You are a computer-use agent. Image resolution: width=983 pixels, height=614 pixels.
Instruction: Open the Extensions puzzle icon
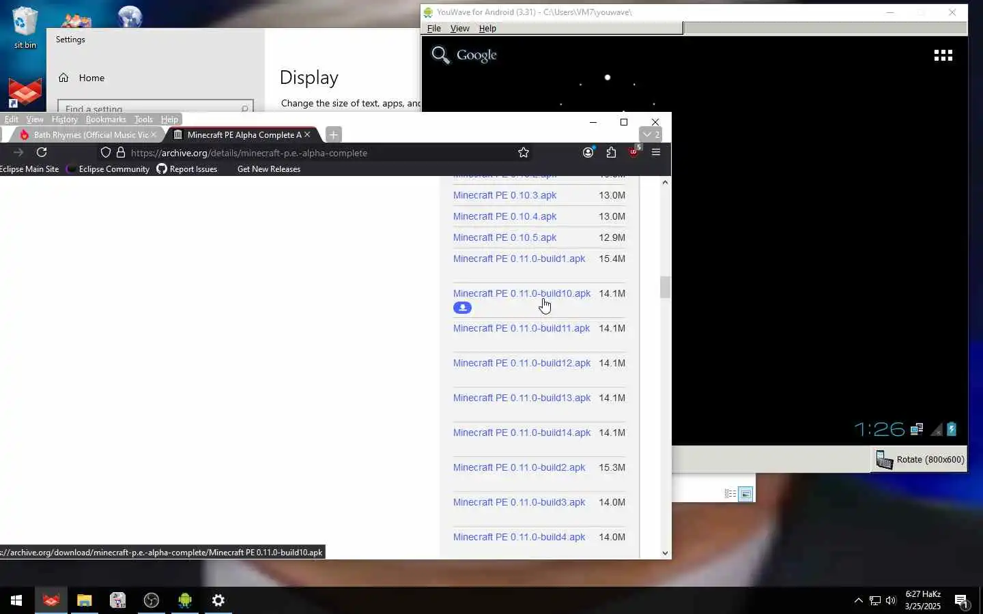click(x=611, y=152)
